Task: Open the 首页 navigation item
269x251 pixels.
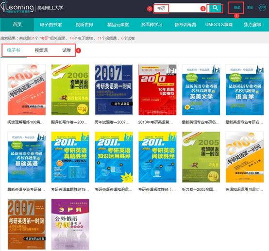Action: click(17, 25)
